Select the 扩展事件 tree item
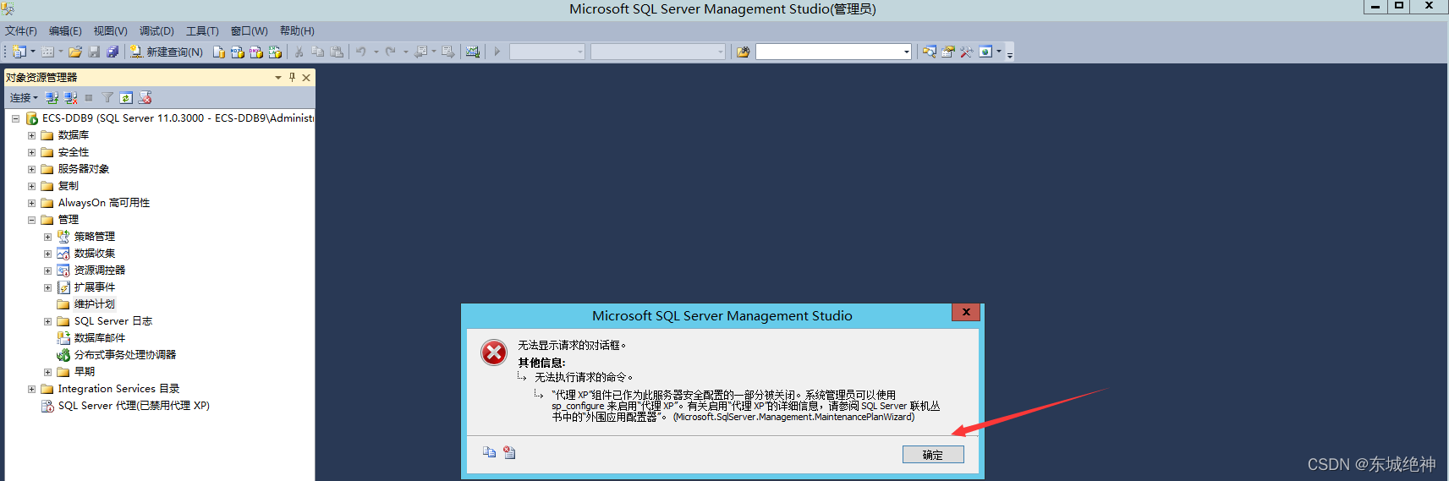This screenshot has height=481, width=1449. tap(95, 287)
